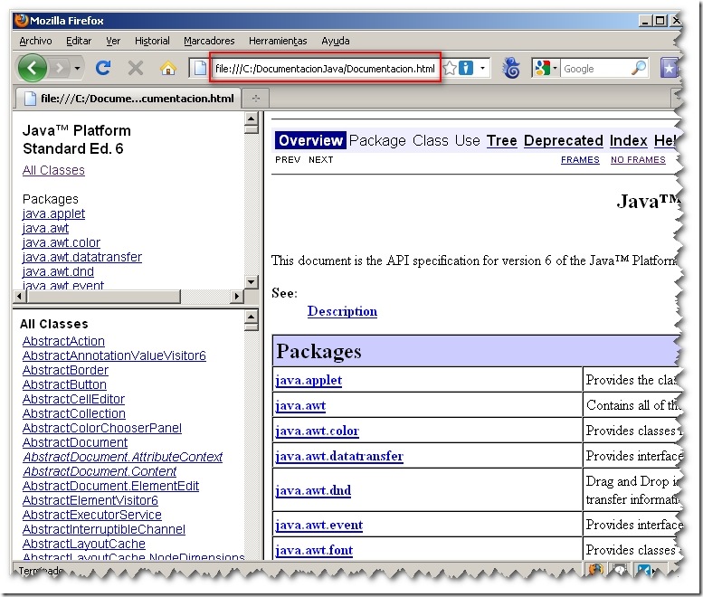Click the search magnifying glass icon
Screen dimensions: 703x597
point(639,68)
